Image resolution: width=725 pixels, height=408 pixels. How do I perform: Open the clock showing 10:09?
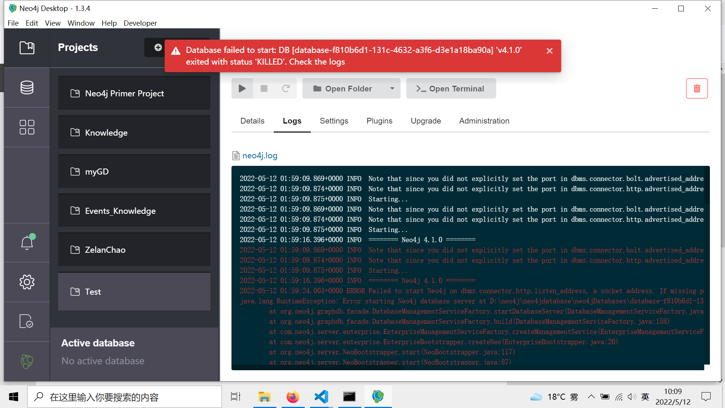coord(673,397)
